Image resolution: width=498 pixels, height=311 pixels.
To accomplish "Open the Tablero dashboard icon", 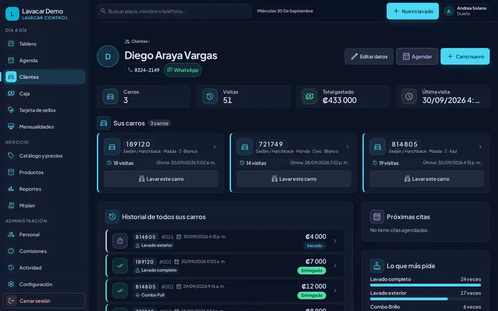I will 11,44.
